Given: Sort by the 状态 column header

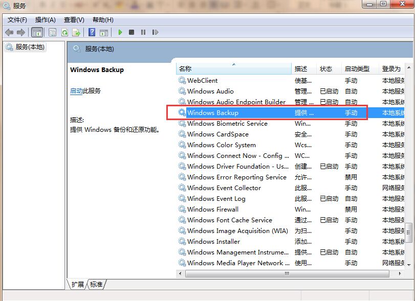Looking at the screenshot, I should [329, 69].
